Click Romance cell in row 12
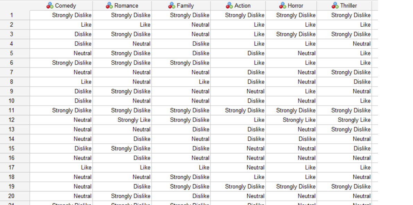This screenshot has width=413, height=205. click(x=122, y=120)
